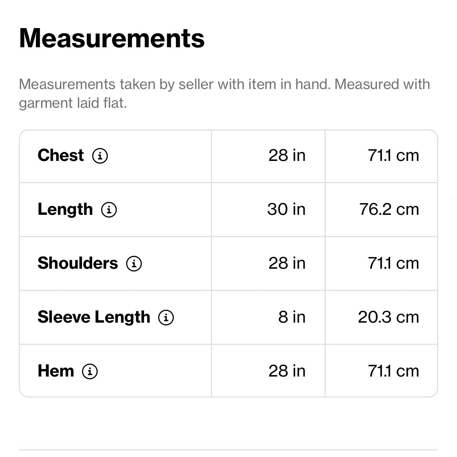The image size is (457, 457).
Task: Click the Shoulders row label
Action: 78,263
